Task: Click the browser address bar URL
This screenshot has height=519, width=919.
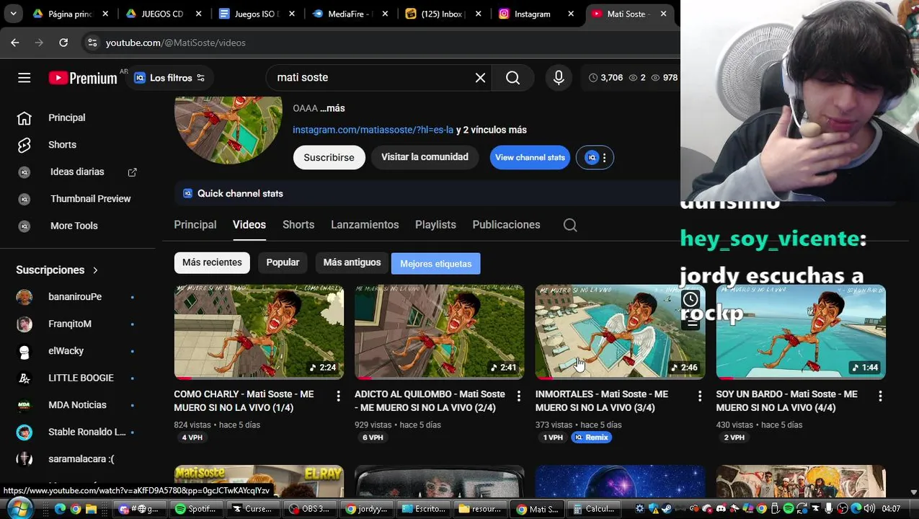Action: tap(176, 43)
